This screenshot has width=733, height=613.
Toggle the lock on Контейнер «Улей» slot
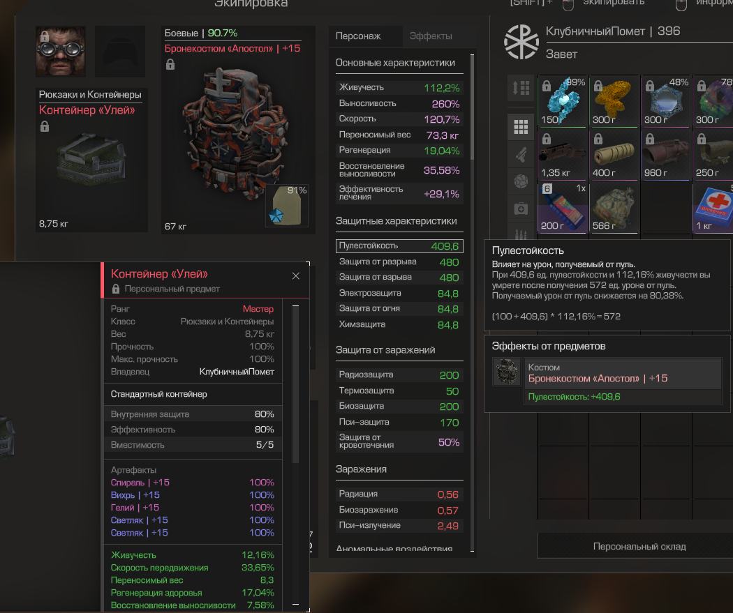[x=45, y=126]
